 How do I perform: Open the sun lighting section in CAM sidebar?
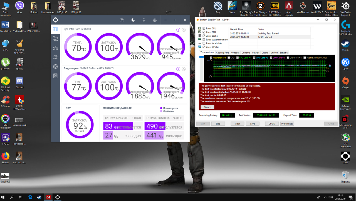click(55, 66)
